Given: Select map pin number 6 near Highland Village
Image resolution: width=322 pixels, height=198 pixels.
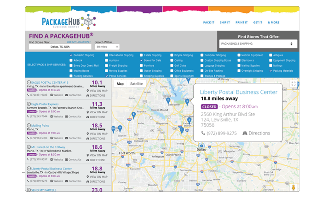Looking at the screenshot, I should tap(168, 101).
